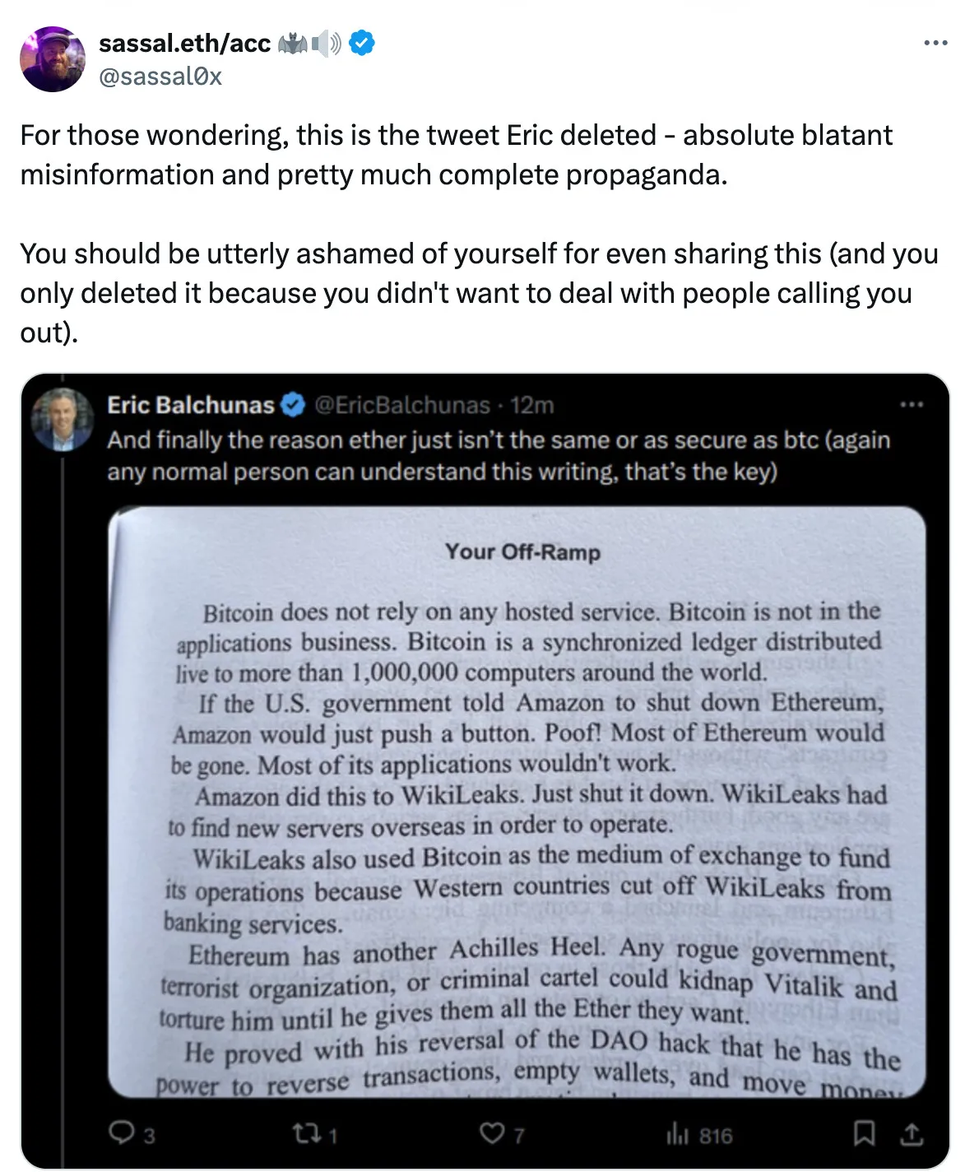The width and height of the screenshot is (965, 1172).
Task: Like the quoted tweet via heart icon
Action: point(491,1134)
